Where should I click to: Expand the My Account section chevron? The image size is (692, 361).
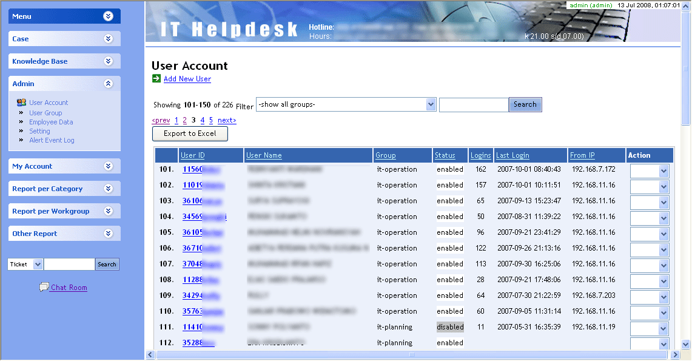109,166
